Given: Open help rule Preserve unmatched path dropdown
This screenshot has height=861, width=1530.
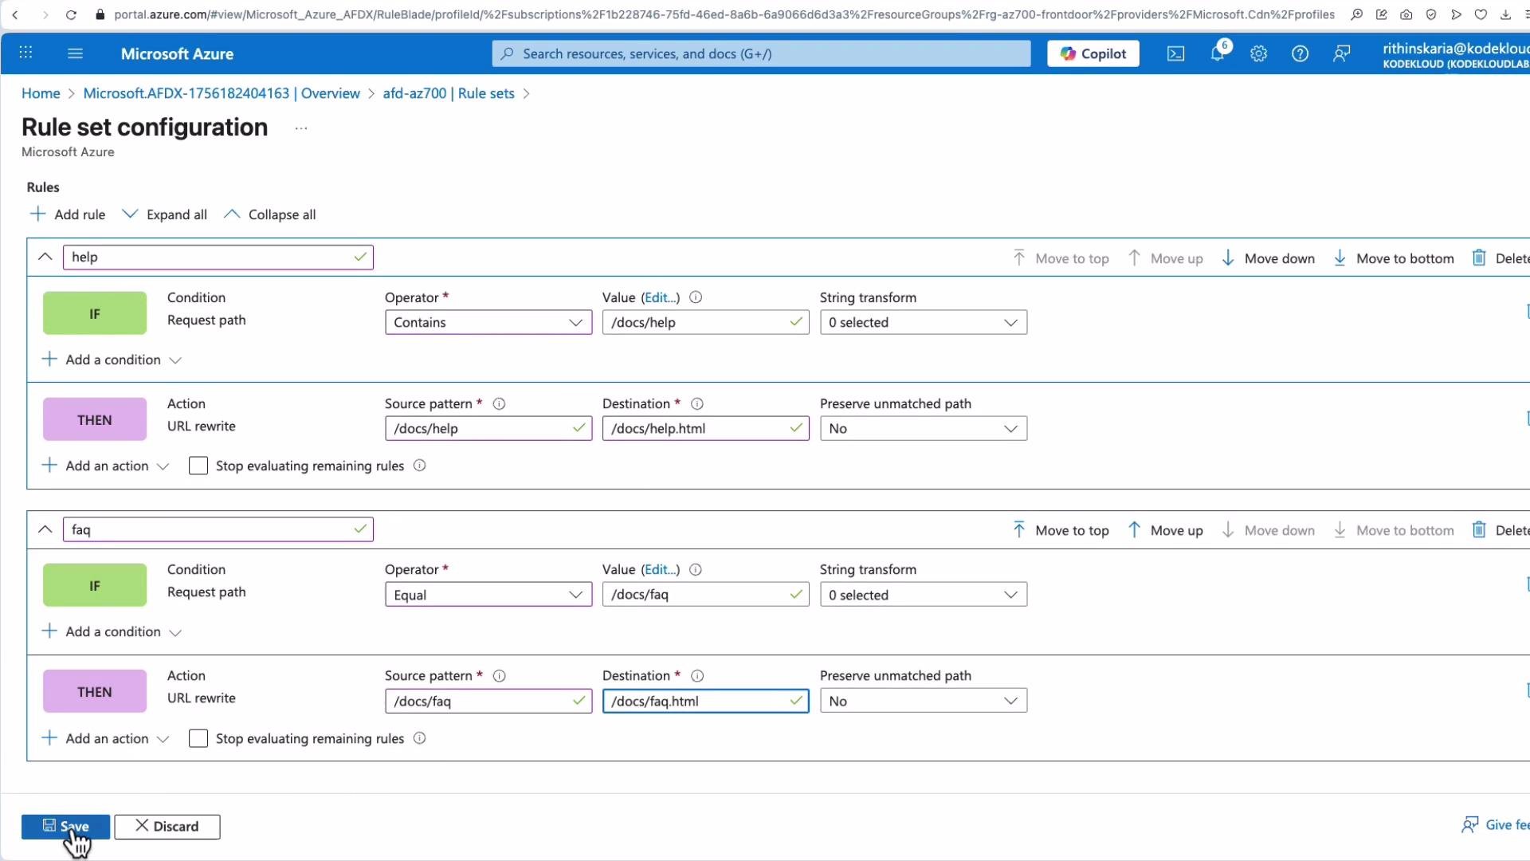Looking at the screenshot, I should 924,428.
